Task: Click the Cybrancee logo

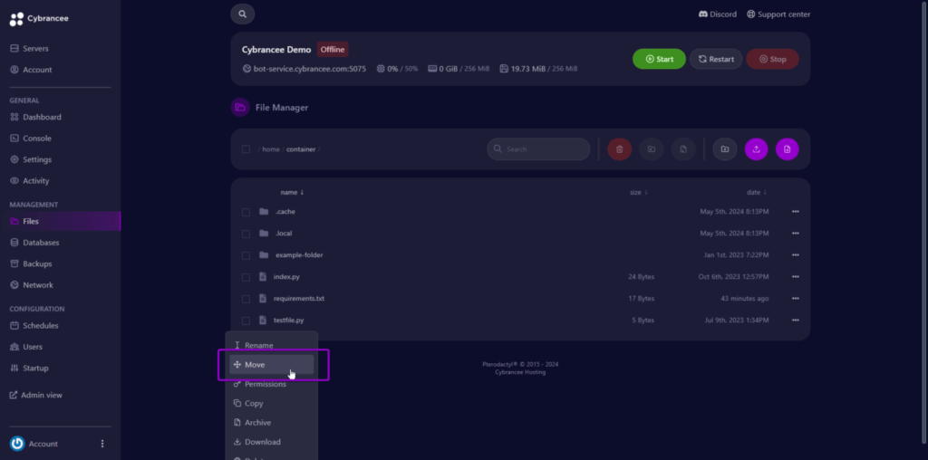Action: [39, 19]
